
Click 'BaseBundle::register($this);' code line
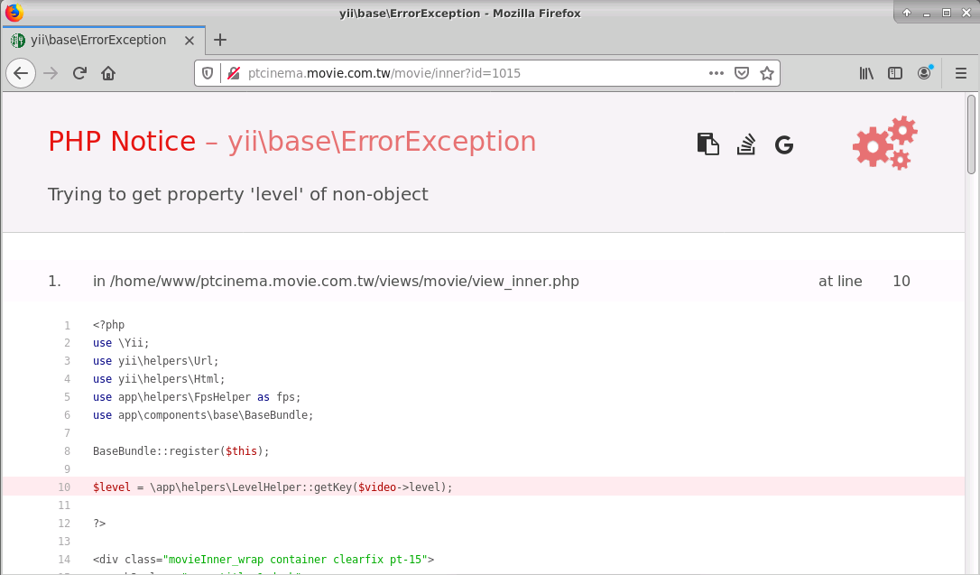[181, 451]
